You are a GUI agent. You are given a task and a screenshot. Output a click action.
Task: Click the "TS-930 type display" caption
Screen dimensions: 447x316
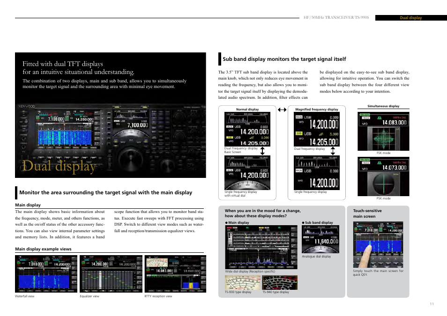tap(238, 292)
